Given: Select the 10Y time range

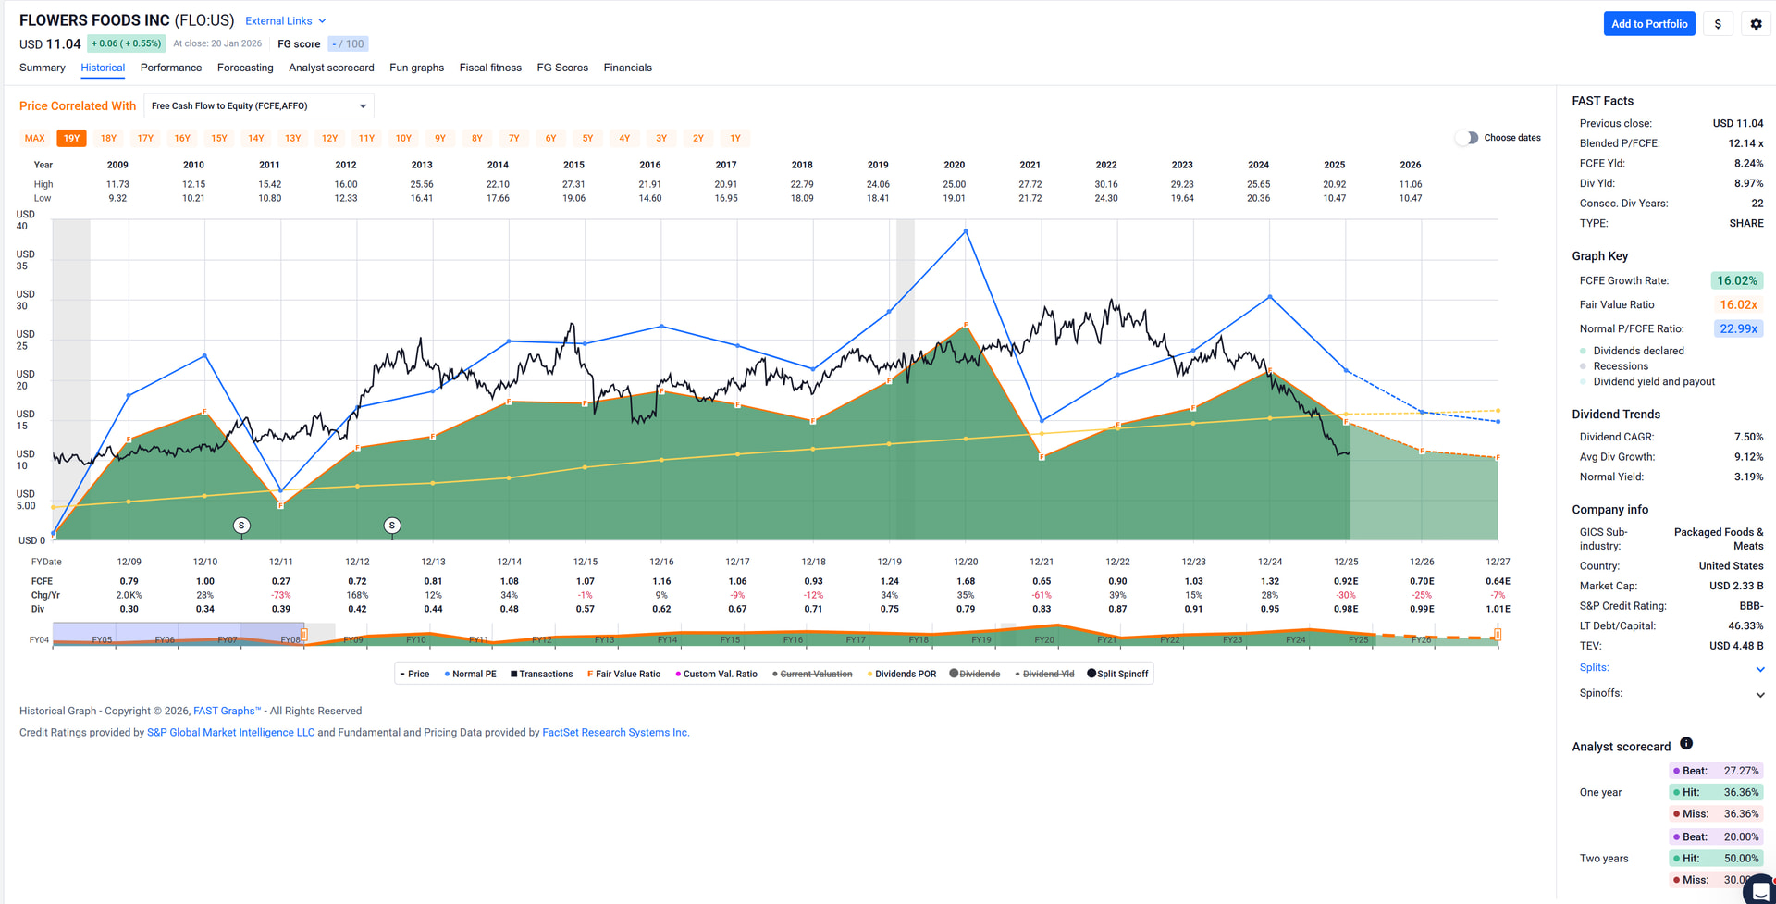Looking at the screenshot, I should (x=403, y=139).
